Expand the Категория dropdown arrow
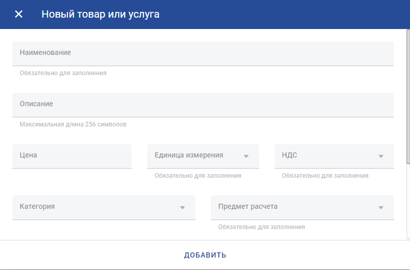 pos(182,207)
